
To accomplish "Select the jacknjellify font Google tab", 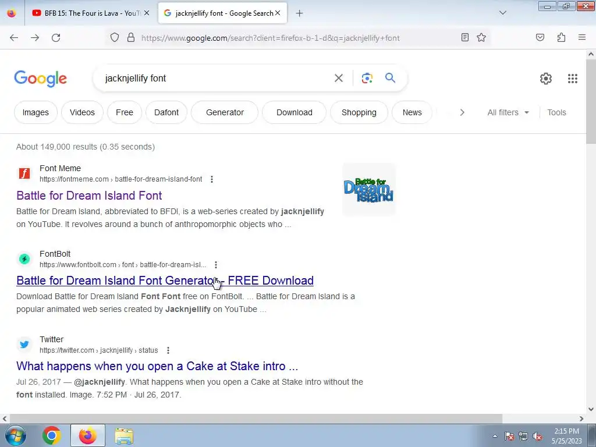I will point(222,13).
